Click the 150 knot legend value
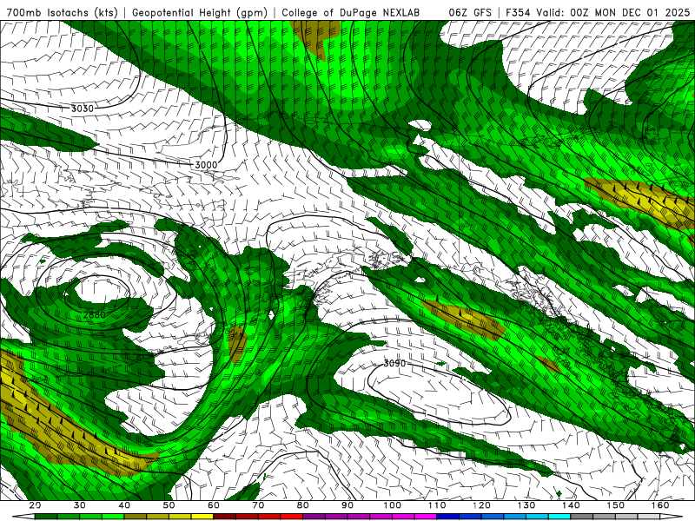This screenshot has height=521, width=695. 616,505
